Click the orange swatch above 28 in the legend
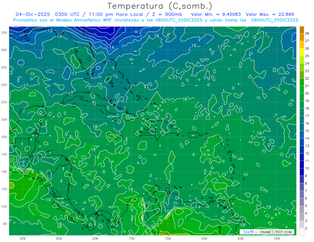 (x=302, y=30)
